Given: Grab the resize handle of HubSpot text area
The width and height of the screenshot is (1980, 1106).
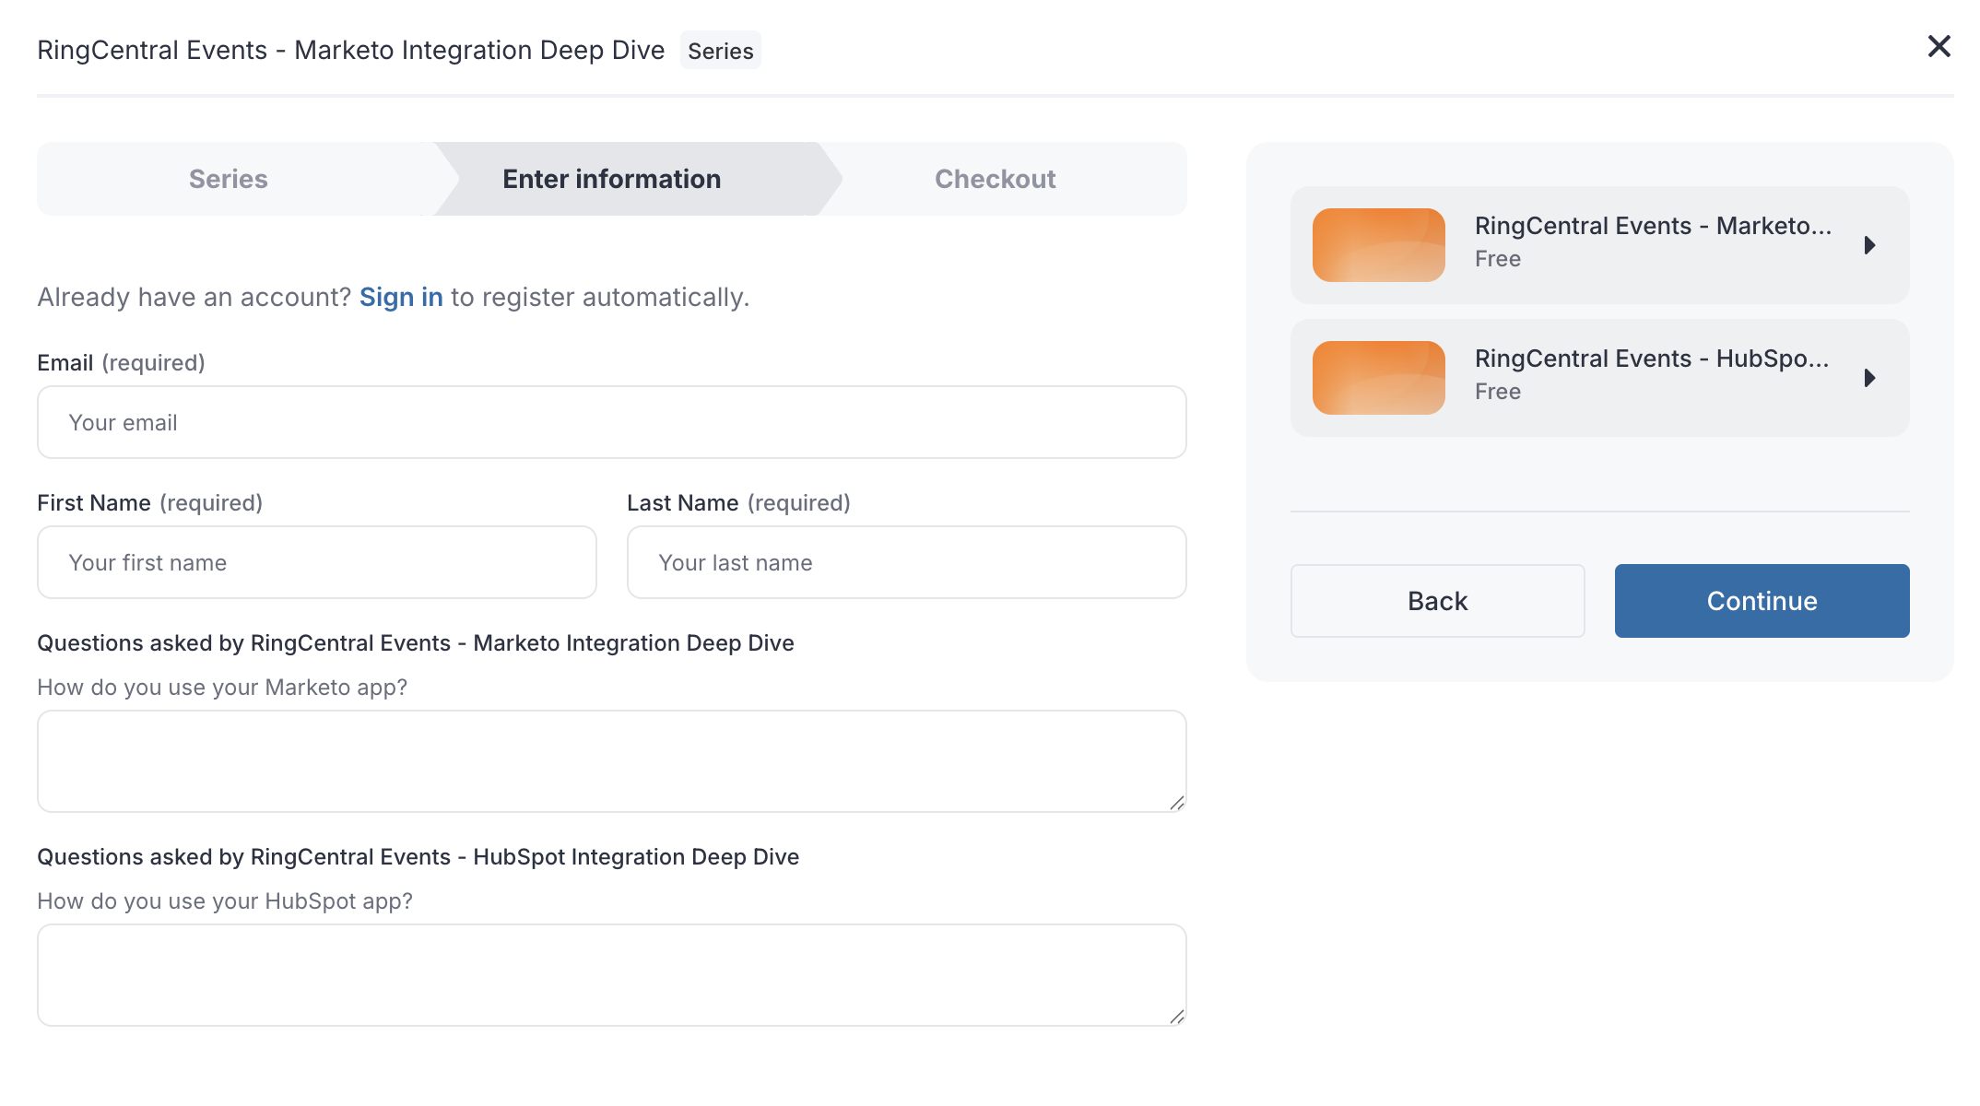Looking at the screenshot, I should point(1177,1018).
